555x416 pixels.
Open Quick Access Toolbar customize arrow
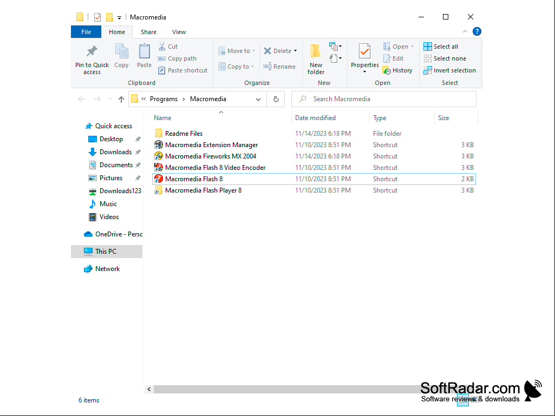click(x=119, y=18)
